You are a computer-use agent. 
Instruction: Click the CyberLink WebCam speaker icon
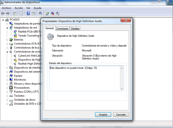click(15, 55)
